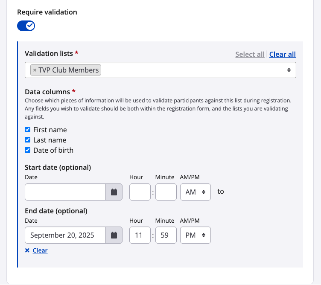
Task: Click the End date field showing September 20, 2025
Action: 65,235
